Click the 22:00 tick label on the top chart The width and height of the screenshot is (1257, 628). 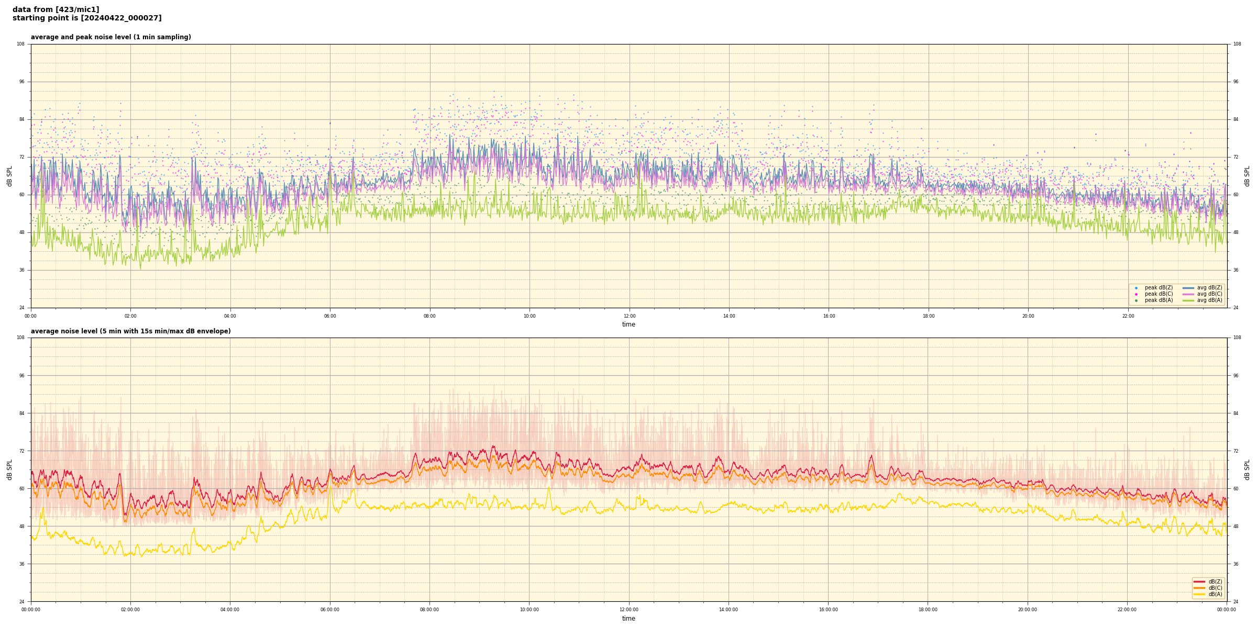1128,316
